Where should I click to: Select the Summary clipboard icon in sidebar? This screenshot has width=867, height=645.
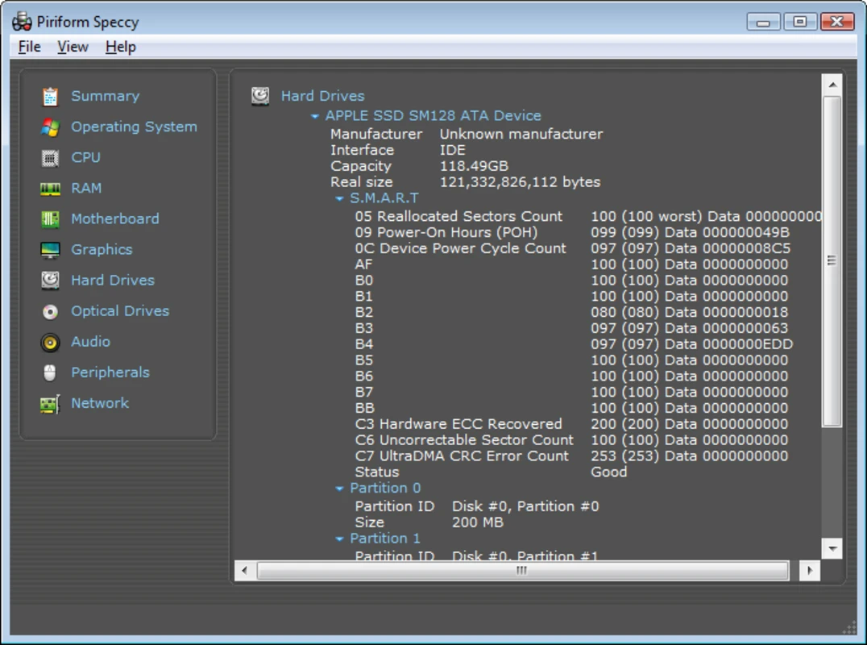51,95
